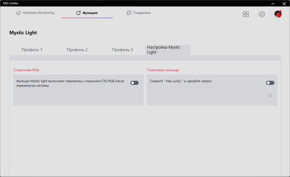
Task: Minimize the MSI Center window
Action: tap(273, 4)
